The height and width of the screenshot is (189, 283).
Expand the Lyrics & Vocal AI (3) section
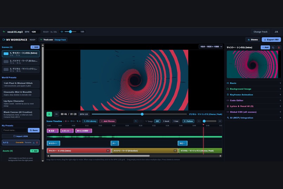pyautogui.click(x=254, y=106)
